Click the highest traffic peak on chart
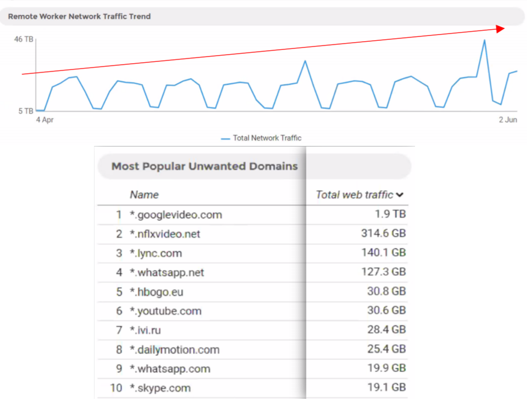527x399 pixels. [x=484, y=40]
